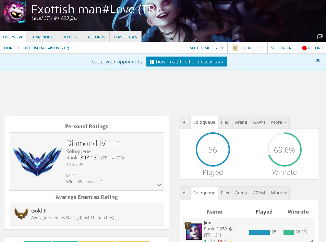Sort champion table by Played

(x=264, y=211)
